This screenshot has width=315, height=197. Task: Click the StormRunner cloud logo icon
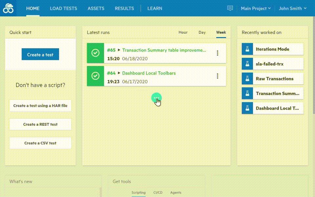[x=8, y=8]
